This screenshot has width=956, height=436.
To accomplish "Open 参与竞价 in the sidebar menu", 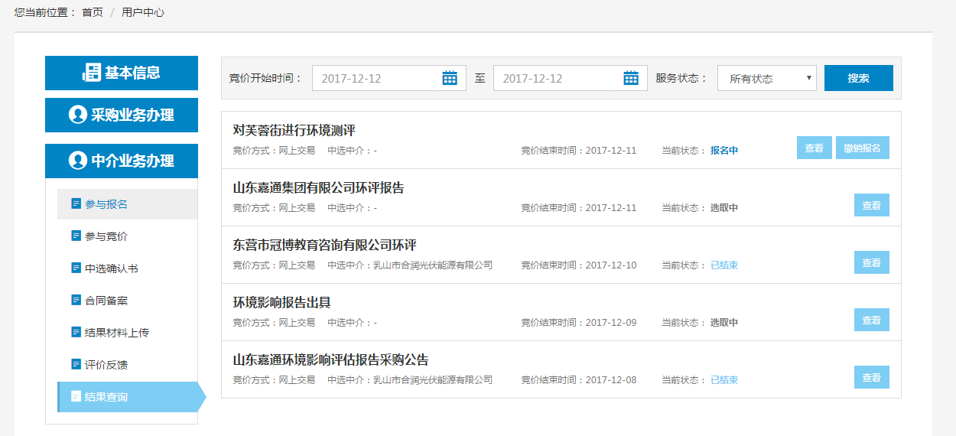I will (x=106, y=236).
